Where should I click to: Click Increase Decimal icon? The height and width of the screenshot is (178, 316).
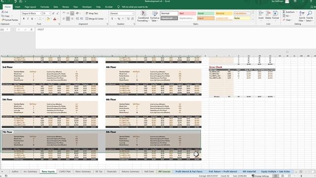(x=128, y=19)
